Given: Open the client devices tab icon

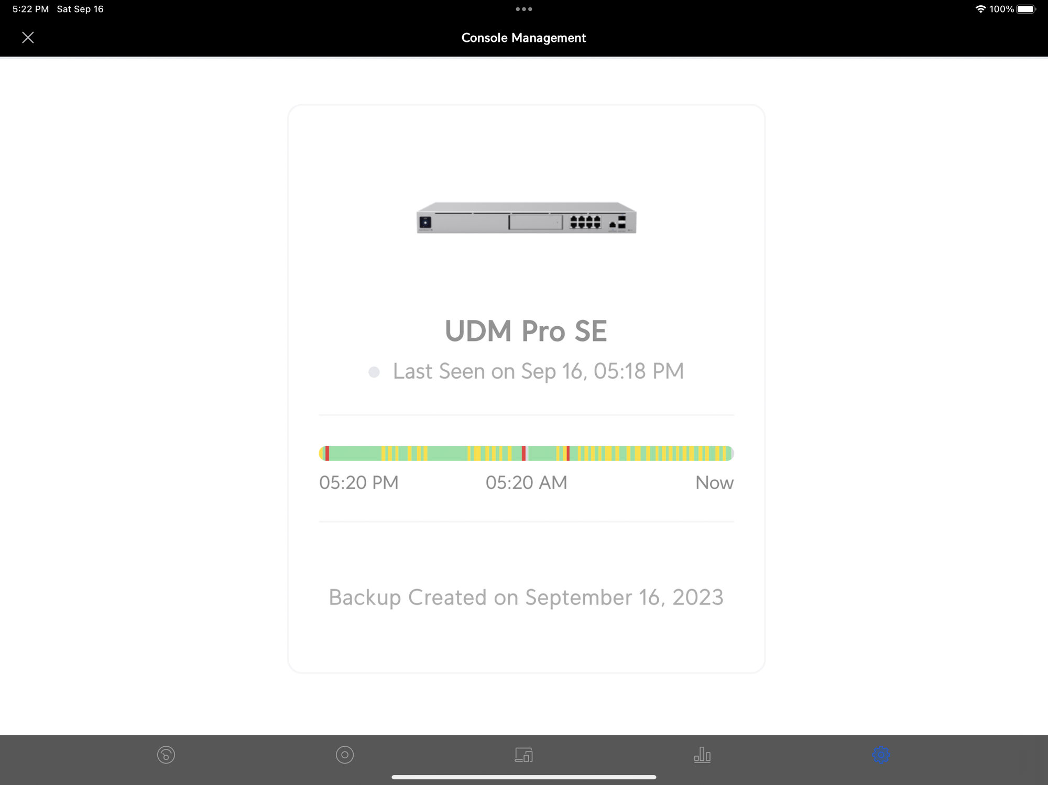Looking at the screenshot, I should click(x=523, y=755).
